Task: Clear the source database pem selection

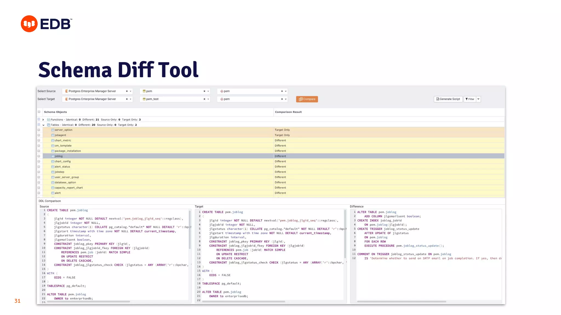Action: coord(204,91)
